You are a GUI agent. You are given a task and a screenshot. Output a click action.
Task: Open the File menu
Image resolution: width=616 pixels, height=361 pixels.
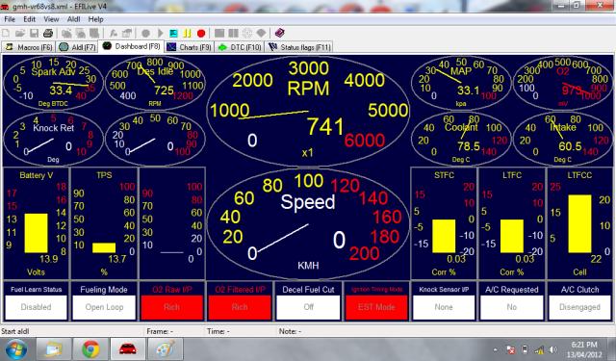pyautogui.click(x=10, y=19)
